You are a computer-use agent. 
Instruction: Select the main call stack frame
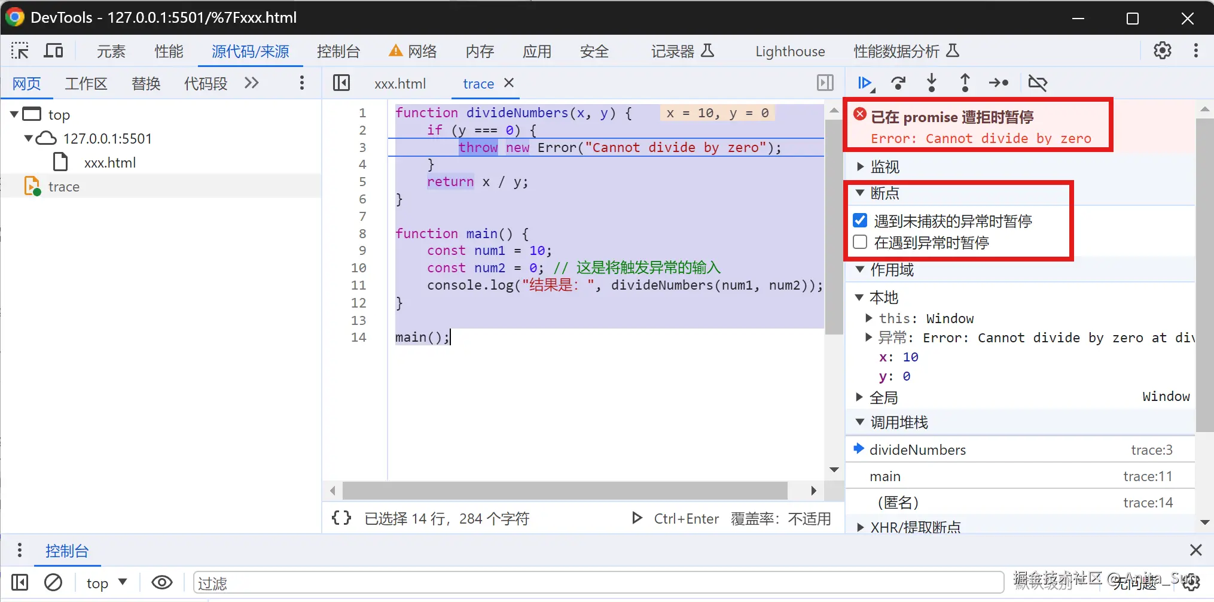(x=1020, y=476)
